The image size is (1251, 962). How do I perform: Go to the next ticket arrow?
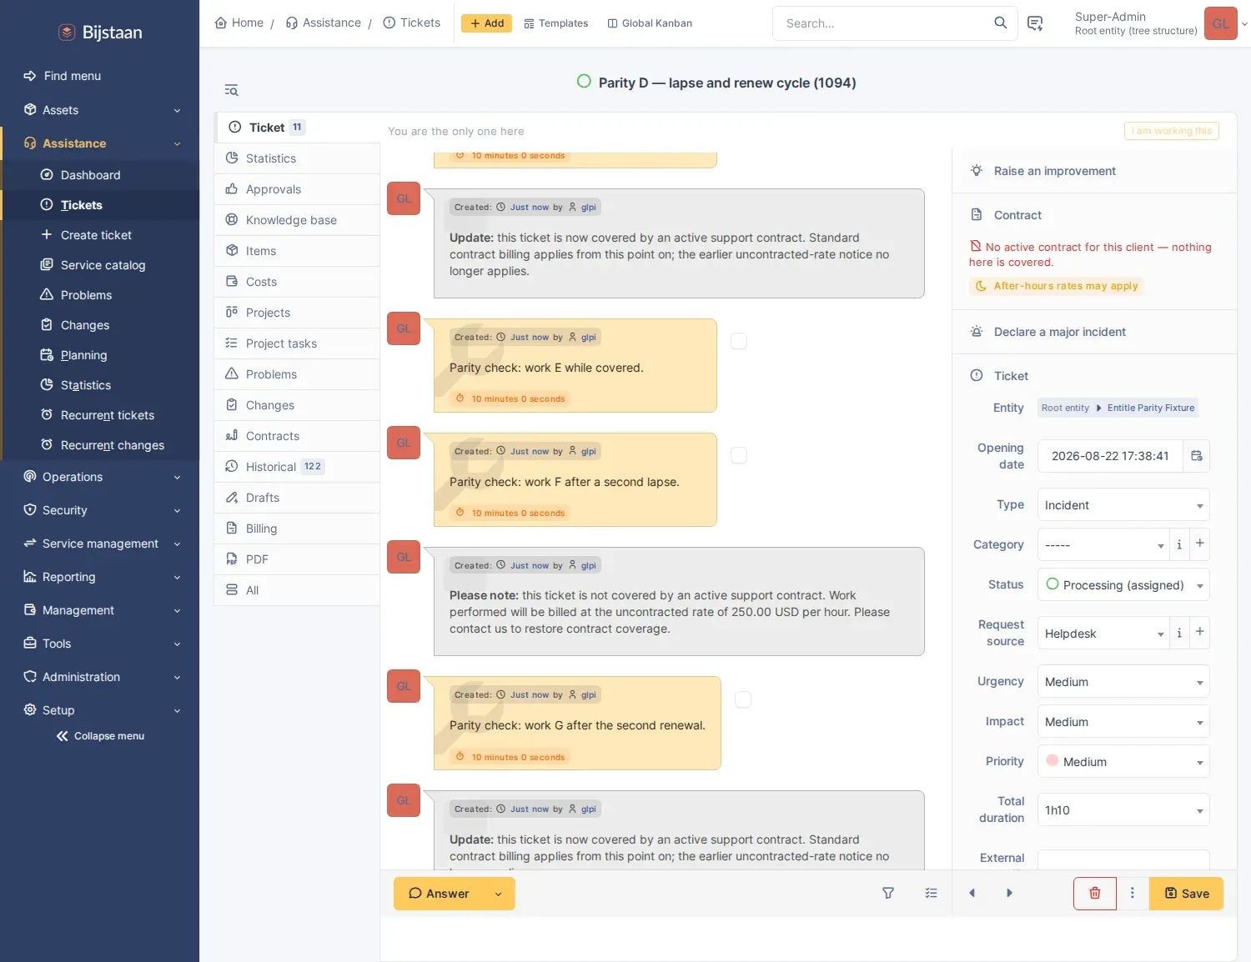point(1009,893)
